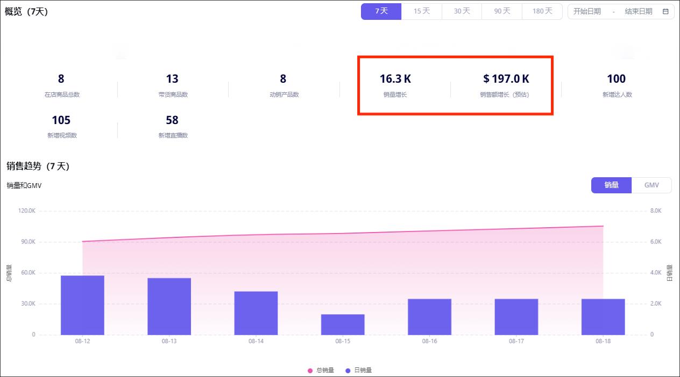680x377 pixels.
Task: Select the 08-18 daily sales bar
Action: (x=603, y=317)
